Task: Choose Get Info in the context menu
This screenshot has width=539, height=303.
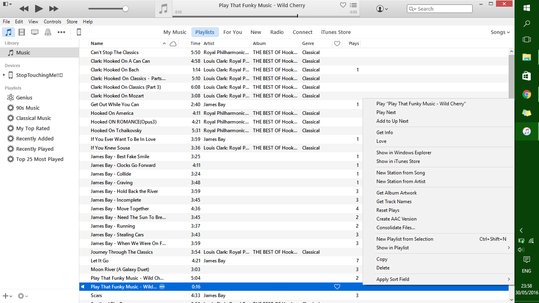Action: pyautogui.click(x=438, y=133)
